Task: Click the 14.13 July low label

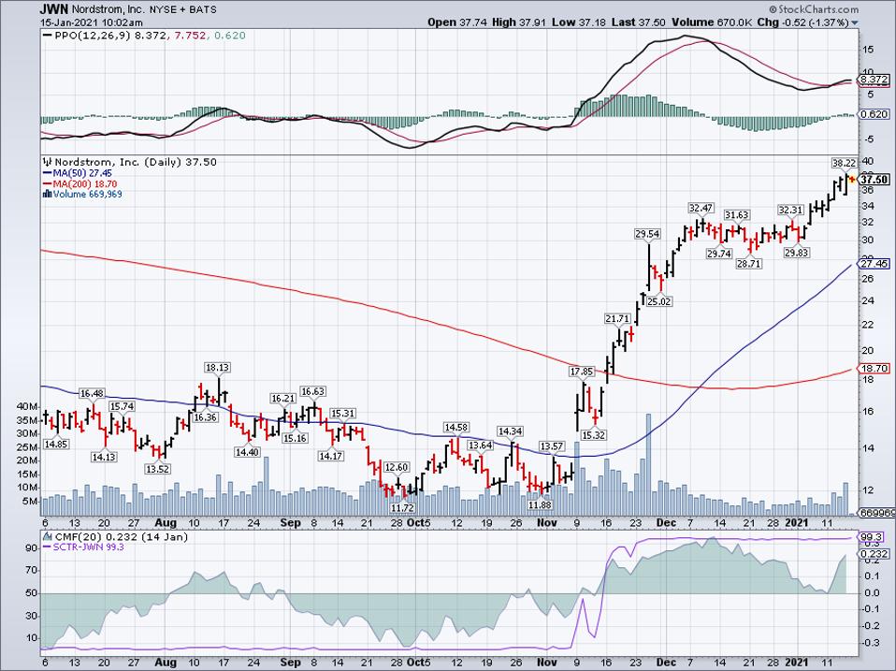Action: [104, 457]
